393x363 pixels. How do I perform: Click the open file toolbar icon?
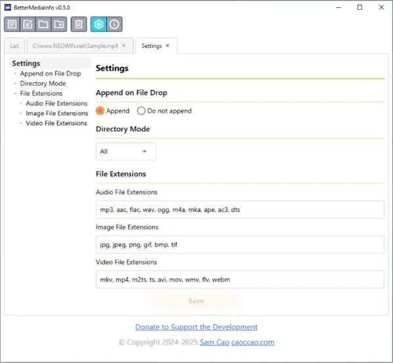pyautogui.click(x=12, y=24)
